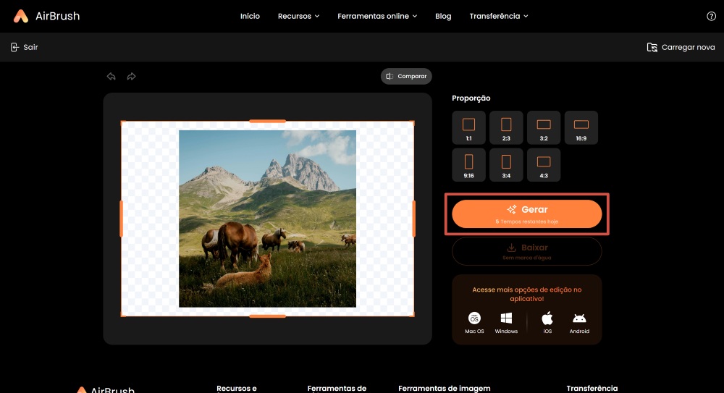Click the Proporção heading

pyautogui.click(x=471, y=98)
